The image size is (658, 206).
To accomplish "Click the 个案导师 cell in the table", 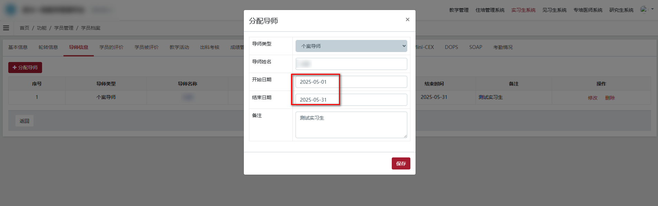I will tap(106, 97).
